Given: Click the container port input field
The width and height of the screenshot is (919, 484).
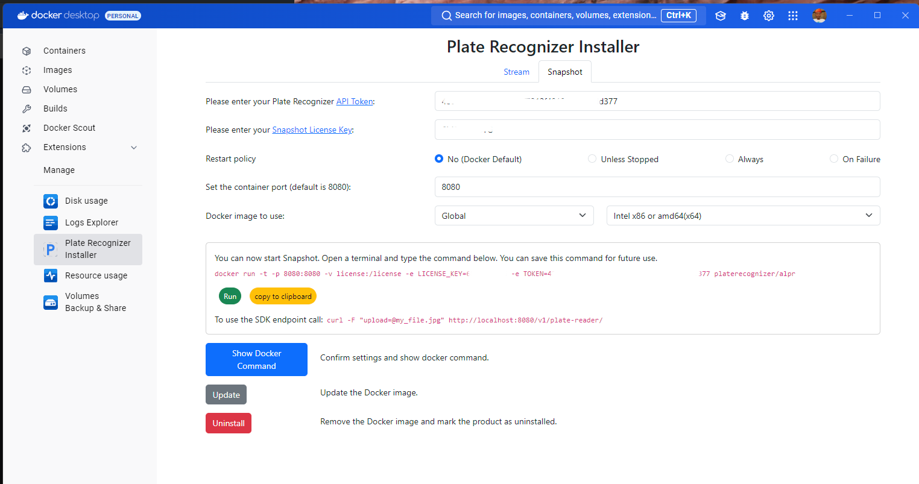Looking at the screenshot, I should tap(657, 187).
